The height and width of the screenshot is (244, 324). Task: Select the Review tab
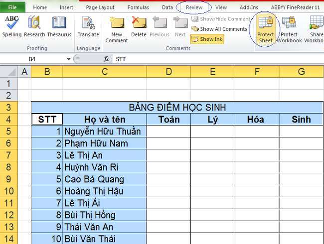tap(194, 7)
